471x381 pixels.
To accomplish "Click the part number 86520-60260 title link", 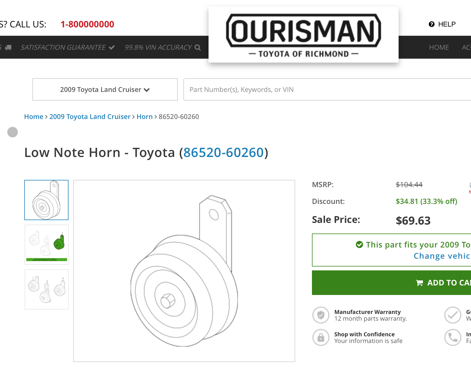I will (x=223, y=153).
